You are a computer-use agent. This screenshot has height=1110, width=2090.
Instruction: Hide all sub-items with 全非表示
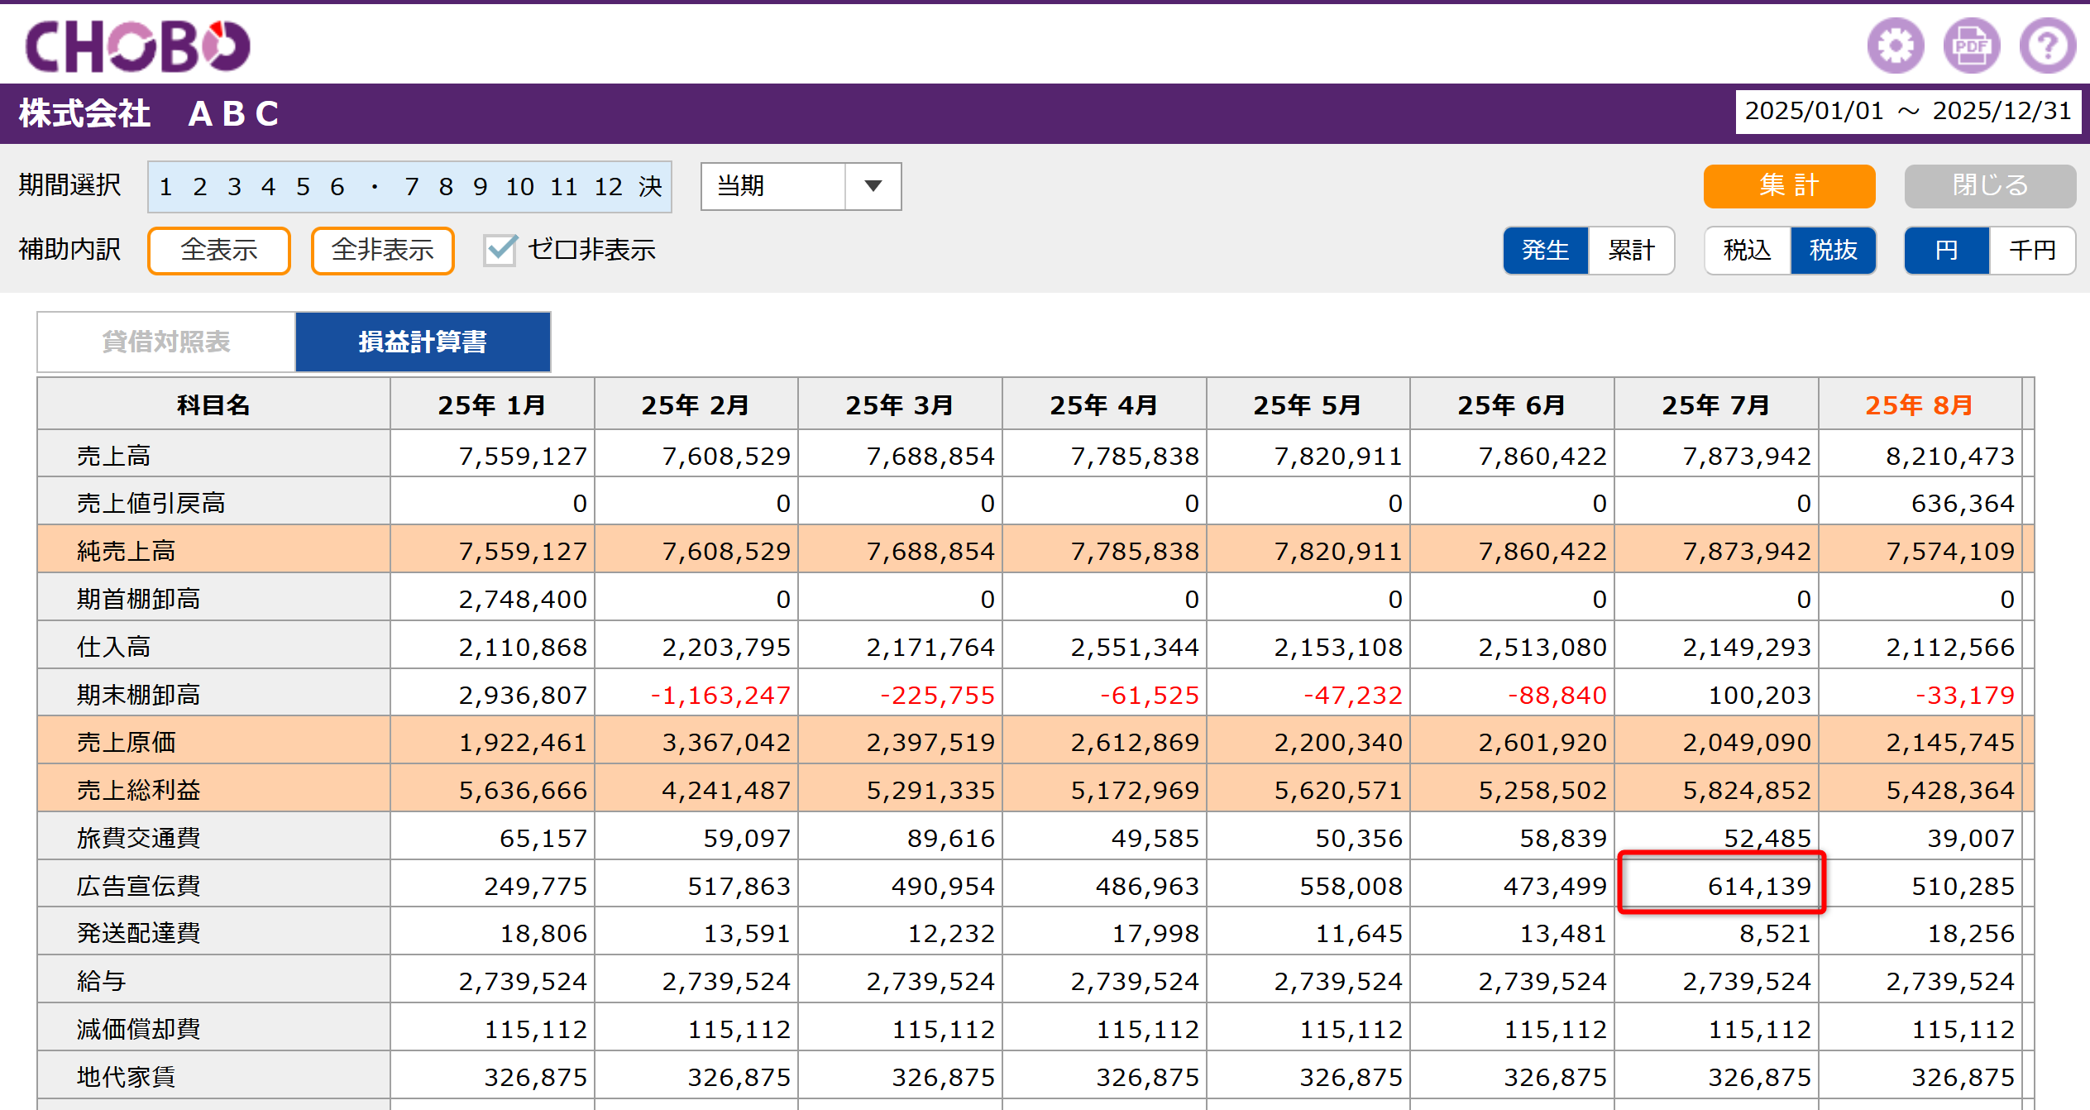tap(382, 250)
